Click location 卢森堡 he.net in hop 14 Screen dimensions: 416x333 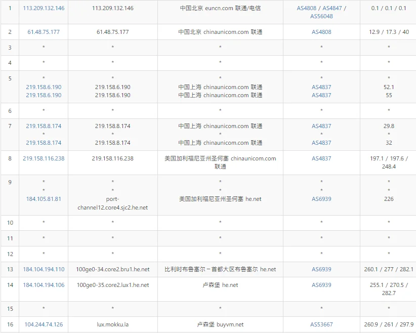click(220, 285)
